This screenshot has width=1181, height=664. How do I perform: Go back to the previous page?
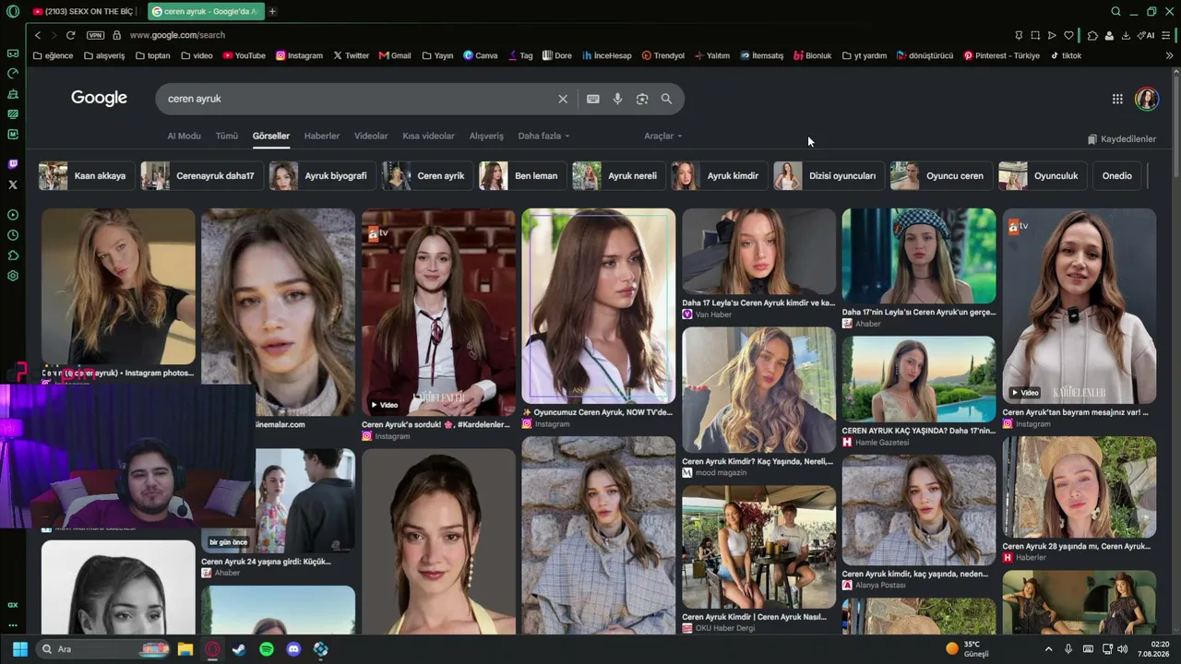(x=38, y=35)
